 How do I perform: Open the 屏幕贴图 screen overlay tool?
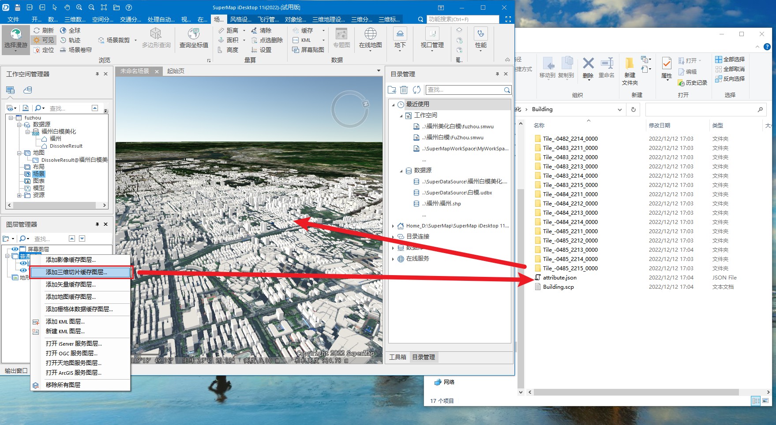pos(308,50)
